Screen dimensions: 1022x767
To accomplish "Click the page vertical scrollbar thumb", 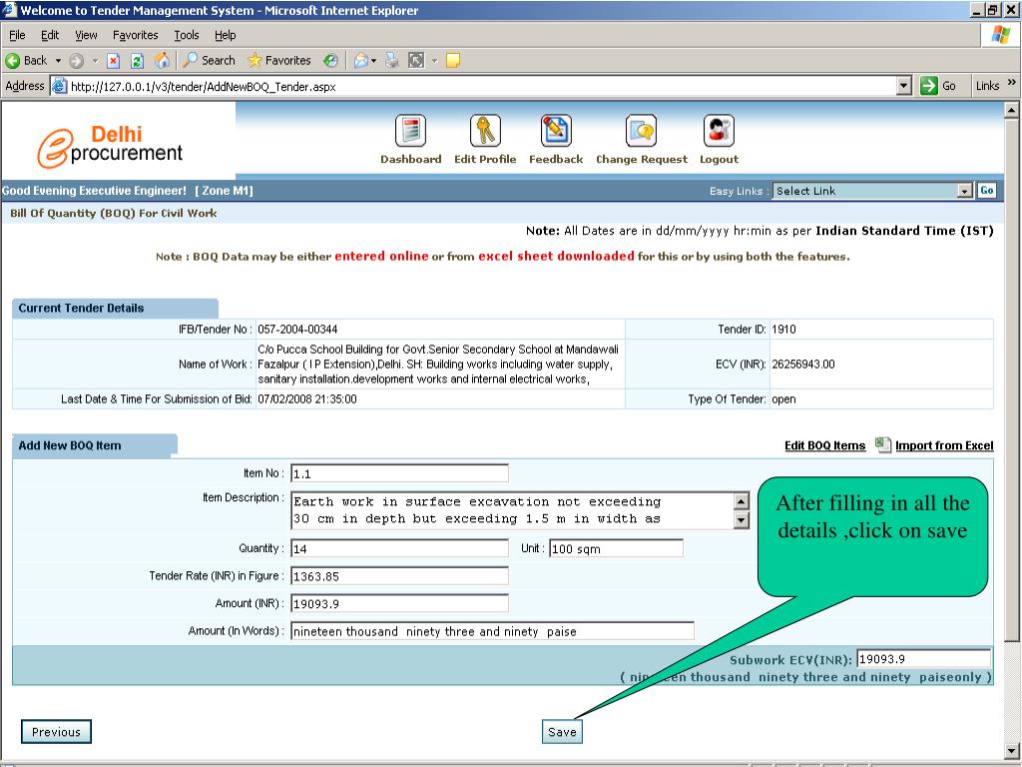I will point(1012,380).
